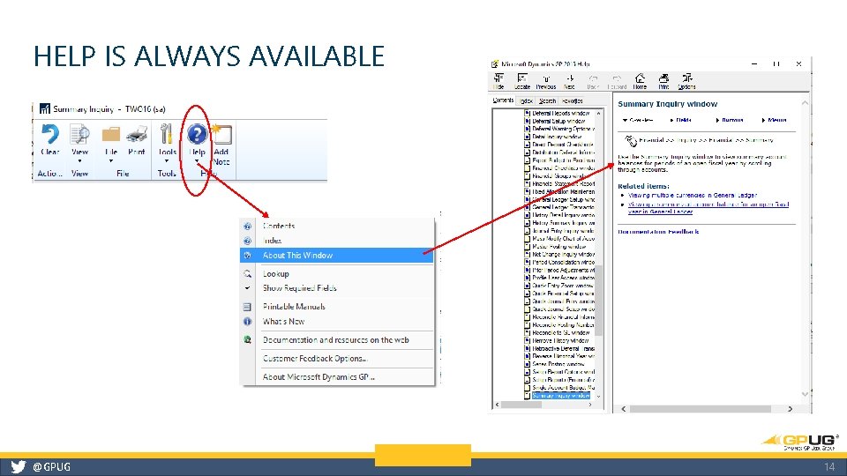847x476 pixels.
Task: Switch to the Search tab in Help
Action: [x=547, y=100]
